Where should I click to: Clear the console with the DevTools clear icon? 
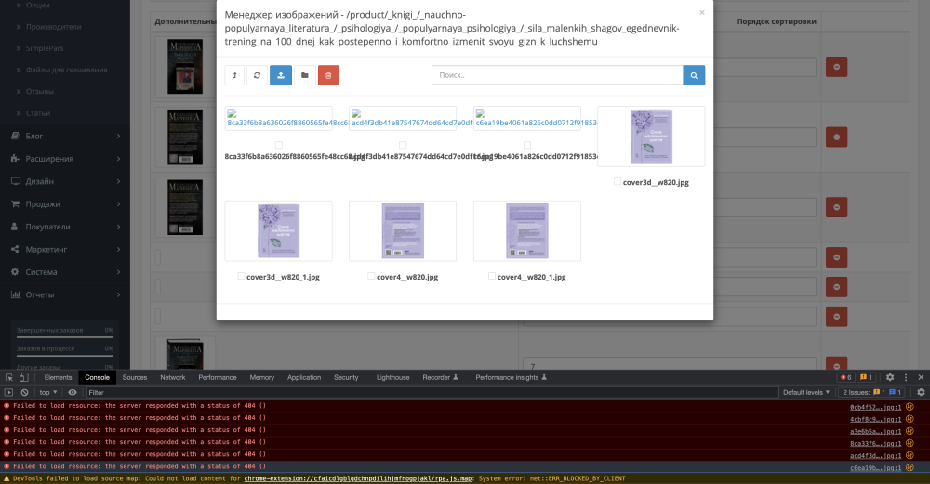click(24, 393)
